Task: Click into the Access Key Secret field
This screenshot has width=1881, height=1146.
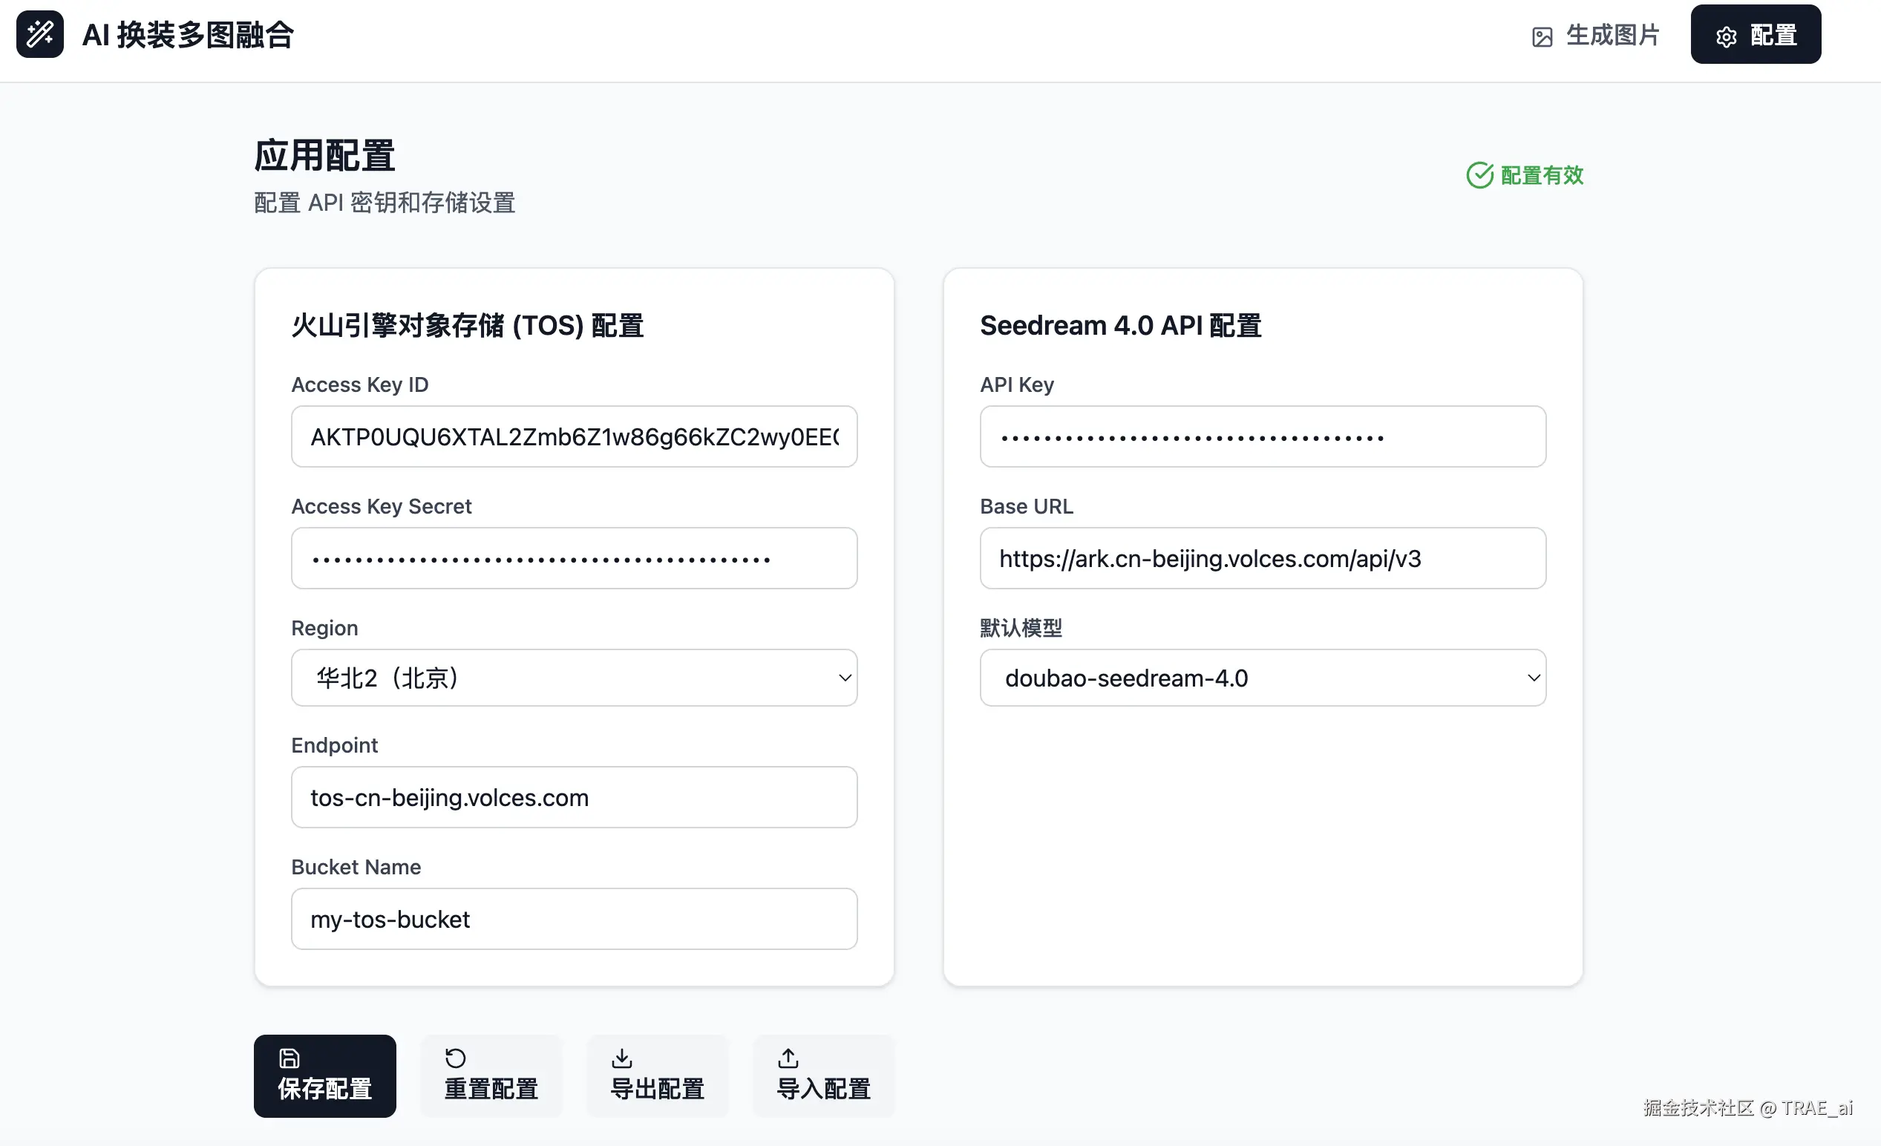Action: 572,559
